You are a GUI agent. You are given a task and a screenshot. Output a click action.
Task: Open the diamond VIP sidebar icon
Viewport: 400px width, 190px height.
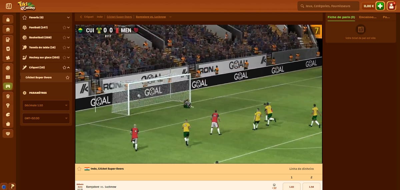coord(8,133)
